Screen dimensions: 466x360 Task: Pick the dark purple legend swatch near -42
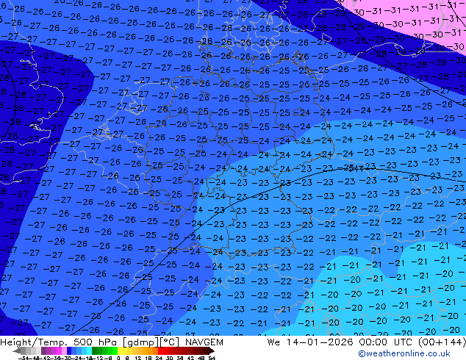point(43,350)
